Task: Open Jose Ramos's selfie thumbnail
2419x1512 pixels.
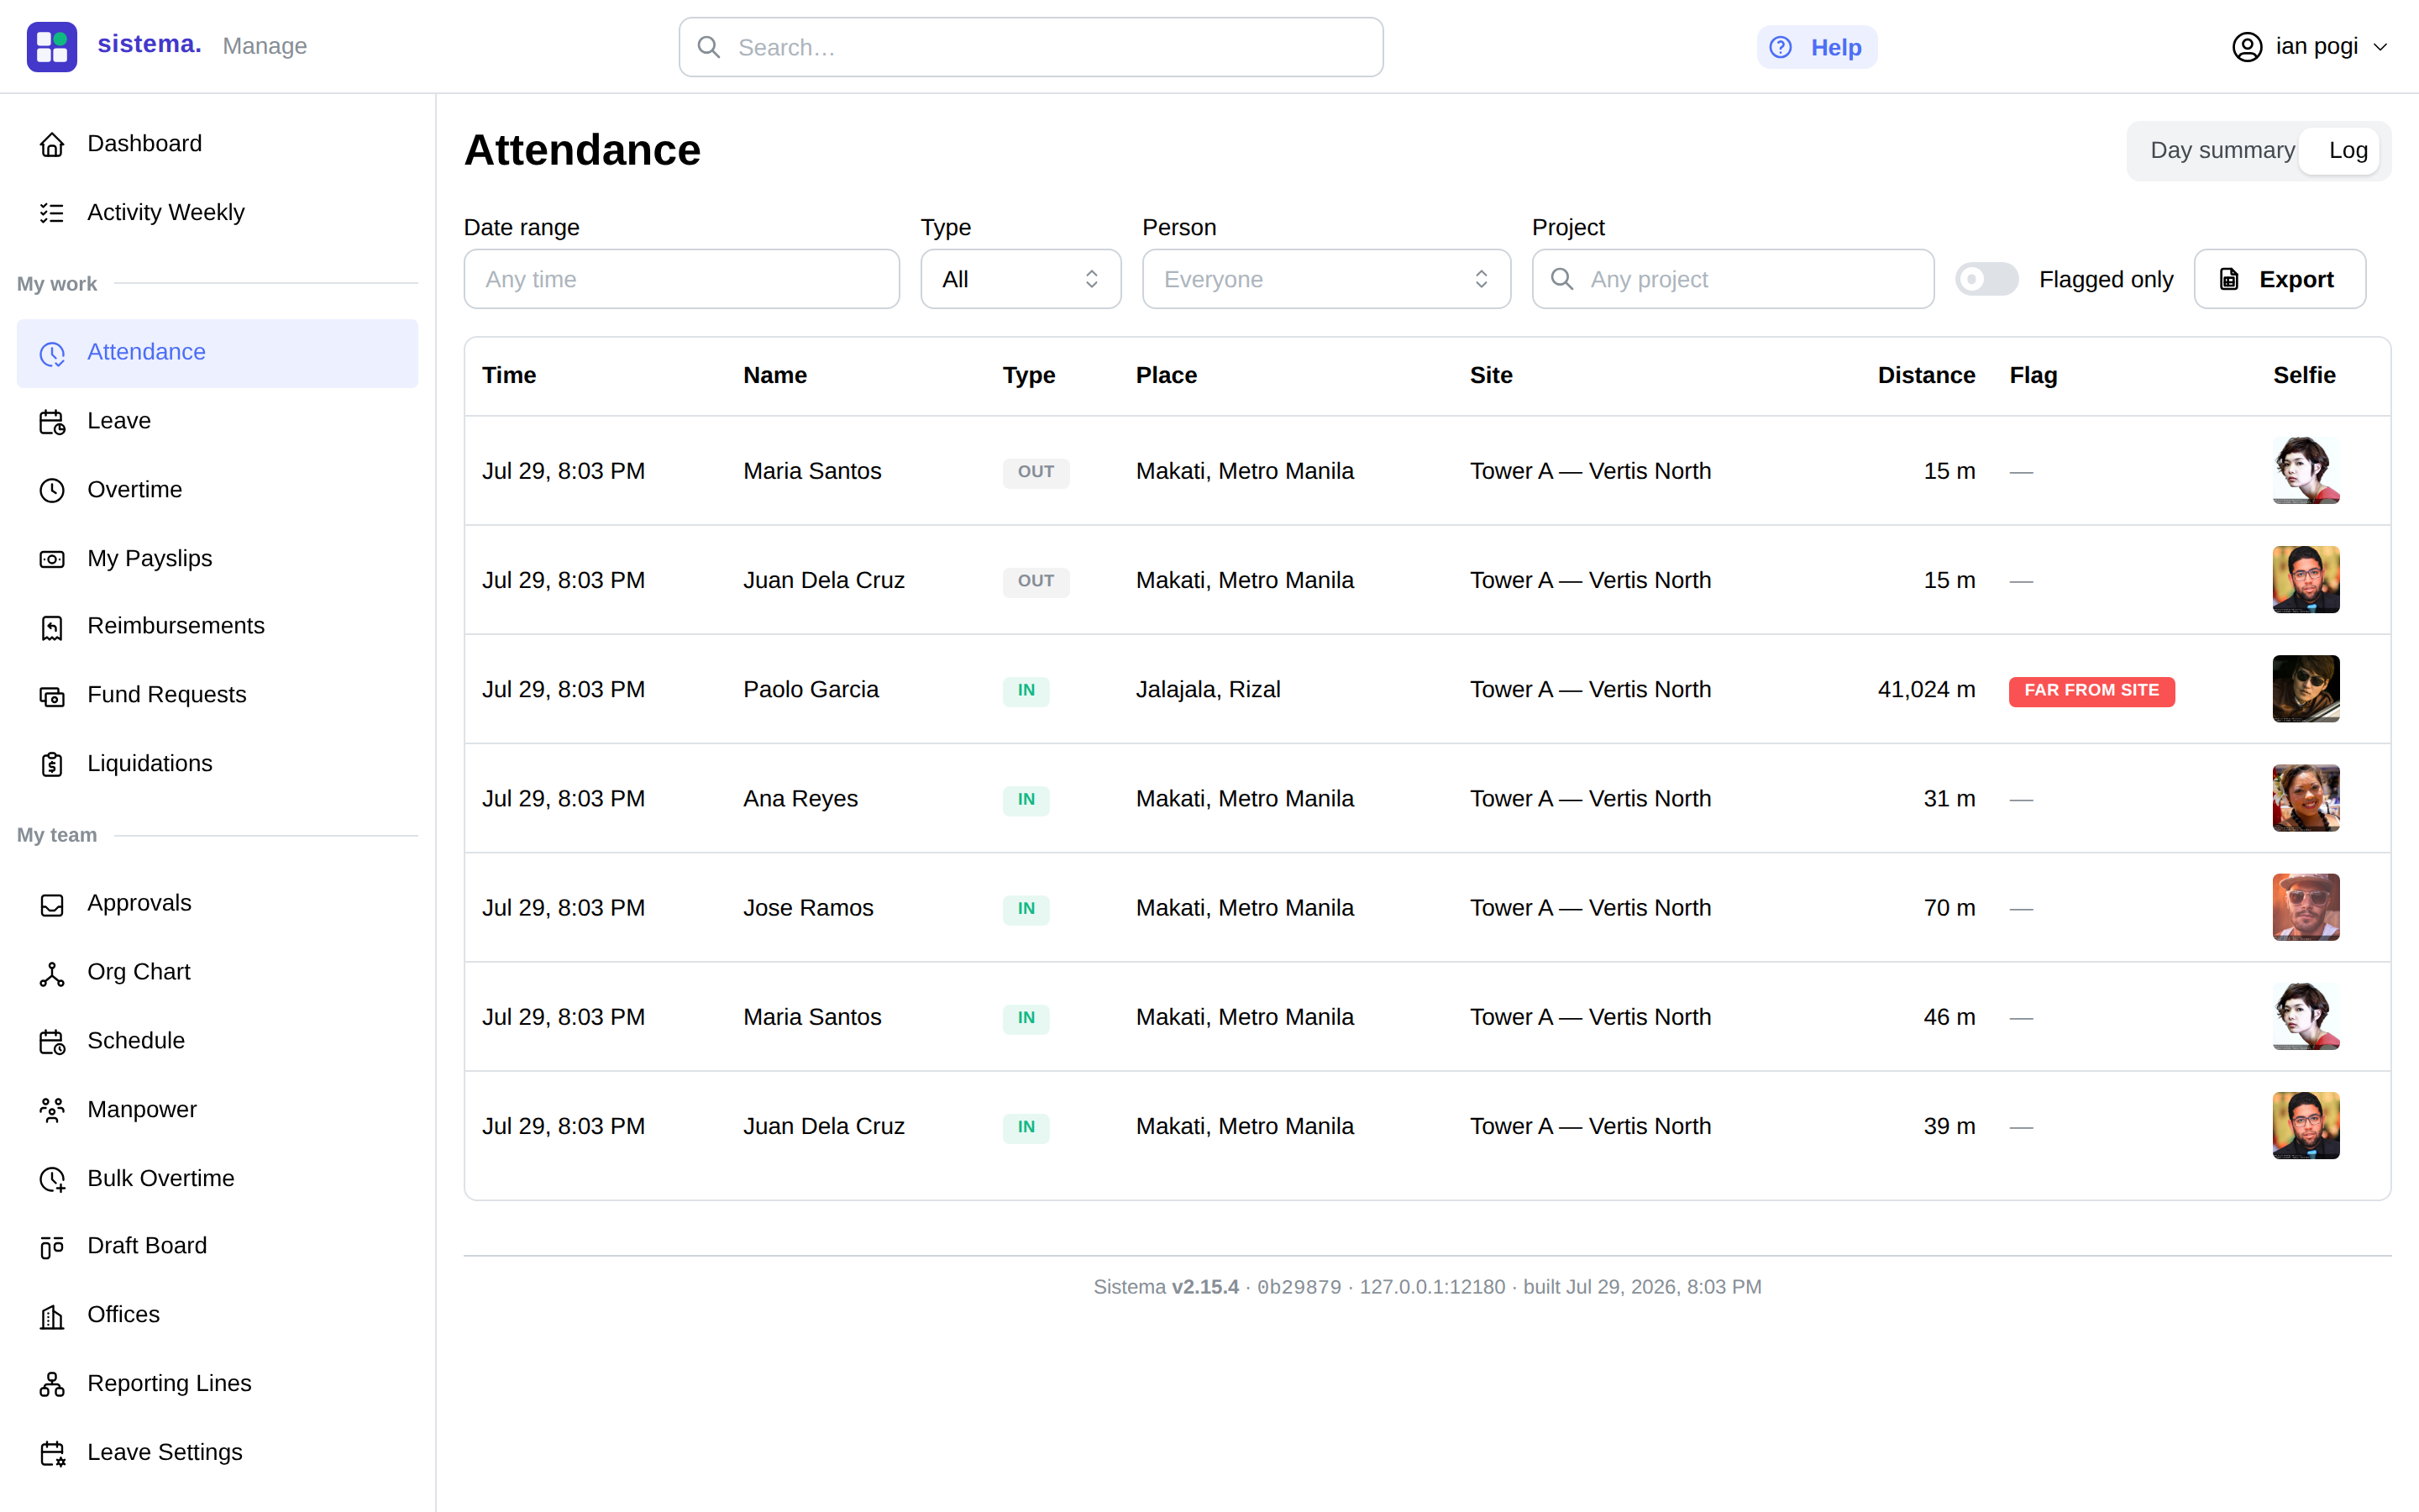Action: coord(2305,907)
